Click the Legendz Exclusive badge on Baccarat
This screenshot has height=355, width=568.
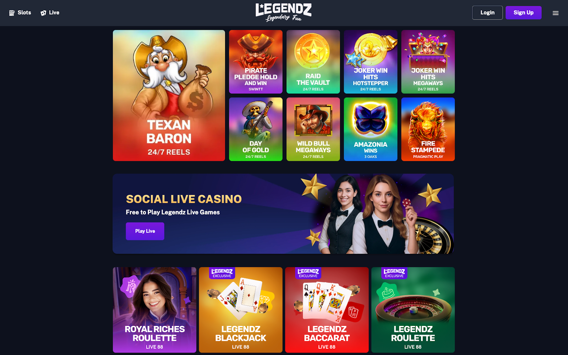pyautogui.click(x=308, y=273)
